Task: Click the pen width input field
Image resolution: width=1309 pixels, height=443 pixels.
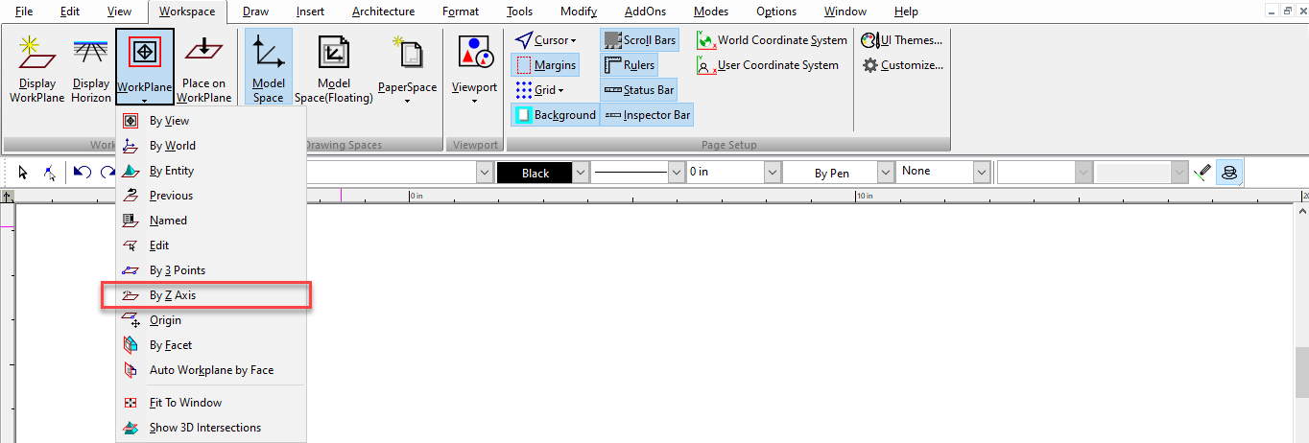Action: (x=725, y=173)
